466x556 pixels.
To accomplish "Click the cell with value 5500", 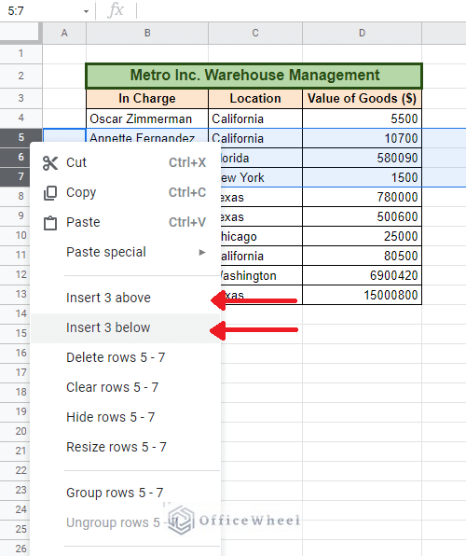I will tap(362, 118).
